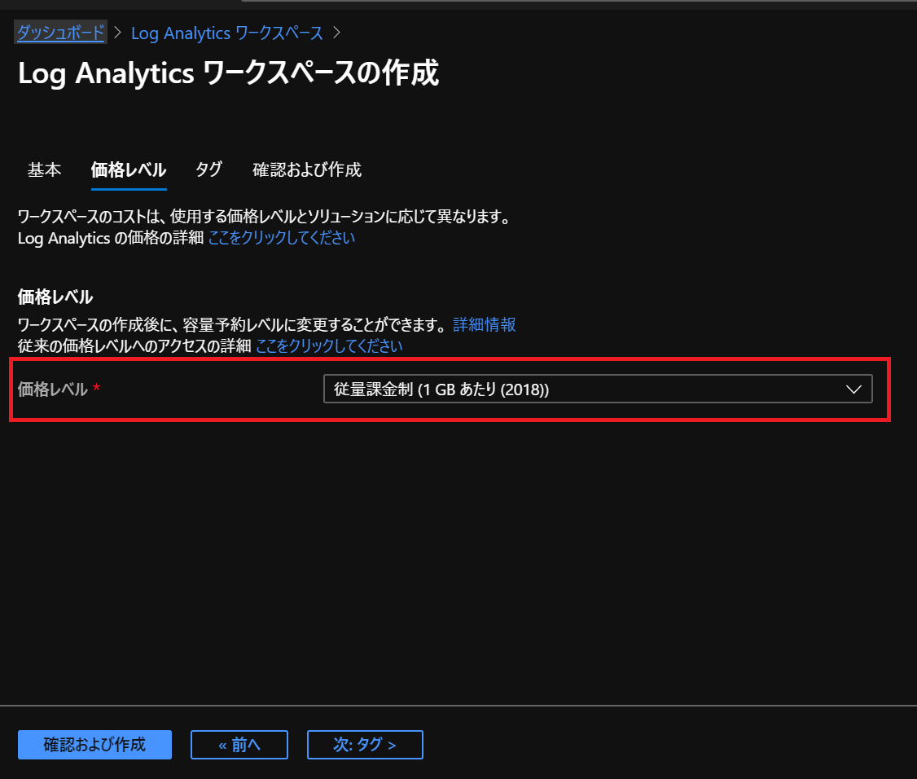This screenshot has height=779, width=917.
Task: Click the Log Analytics ワークスペースの作成 page title
Action: pyautogui.click(x=228, y=73)
